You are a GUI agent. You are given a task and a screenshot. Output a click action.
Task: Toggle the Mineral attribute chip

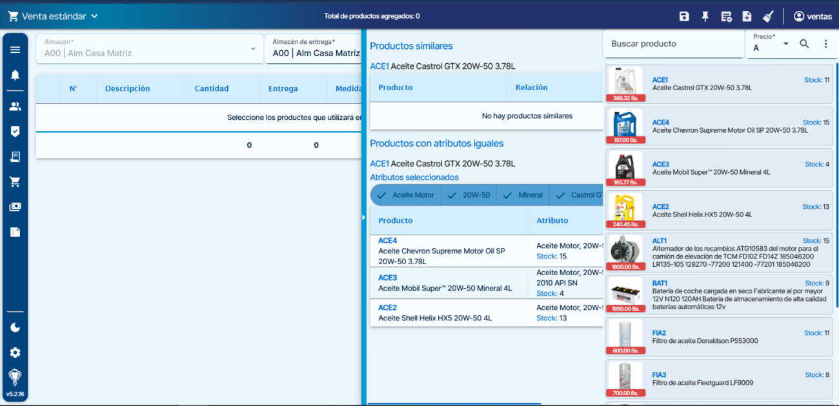[x=523, y=195]
